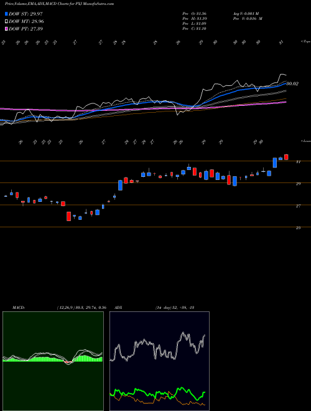The height and width of the screenshot is (411, 311).
Task: Click the last red candlestick above 31
Action: pyautogui.click(x=286, y=157)
